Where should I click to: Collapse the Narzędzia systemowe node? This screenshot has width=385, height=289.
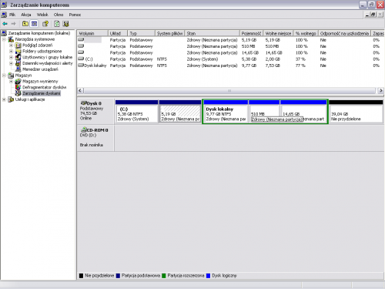click(x=4, y=39)
